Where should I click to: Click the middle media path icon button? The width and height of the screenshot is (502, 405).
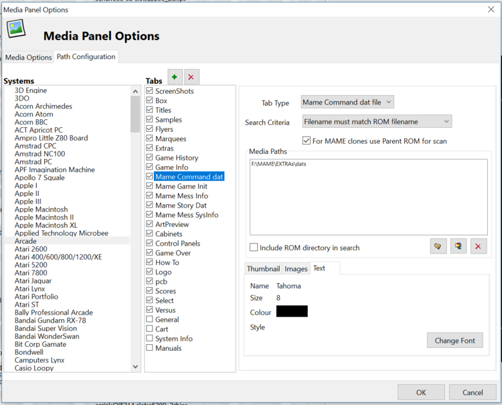(x=458, y=246)
